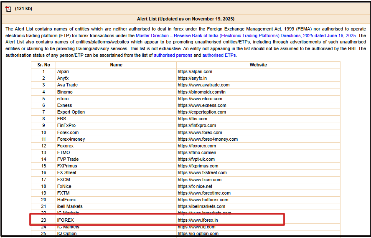Click the URL https://expertoption.com
The width and height of the screenshot is (371, 238).
(202, 112)
